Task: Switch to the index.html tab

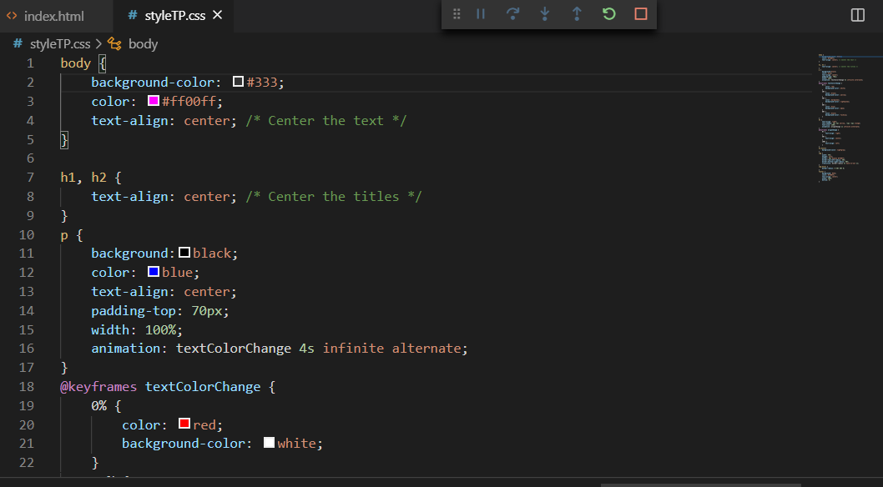Action: click(54, 16)
